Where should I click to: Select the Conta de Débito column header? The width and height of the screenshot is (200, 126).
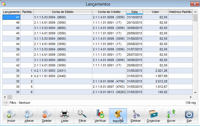(x=62, y=12)
